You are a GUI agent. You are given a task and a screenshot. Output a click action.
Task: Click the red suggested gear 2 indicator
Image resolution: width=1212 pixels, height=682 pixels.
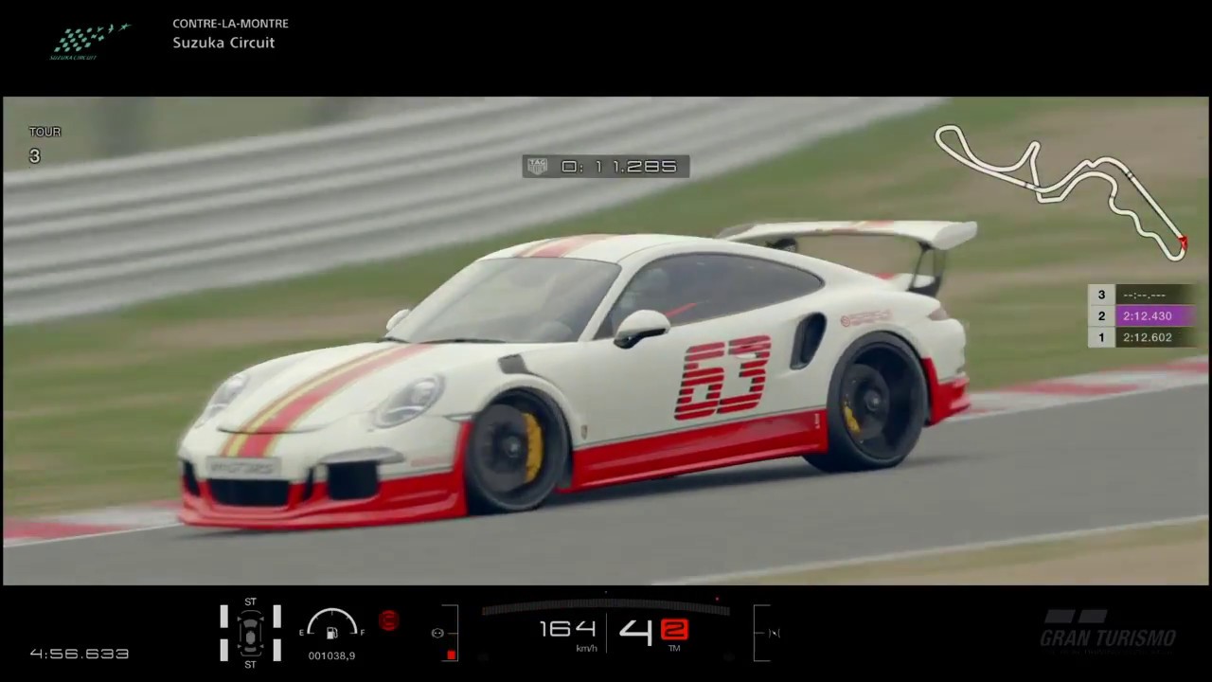[x=674, y=630]
